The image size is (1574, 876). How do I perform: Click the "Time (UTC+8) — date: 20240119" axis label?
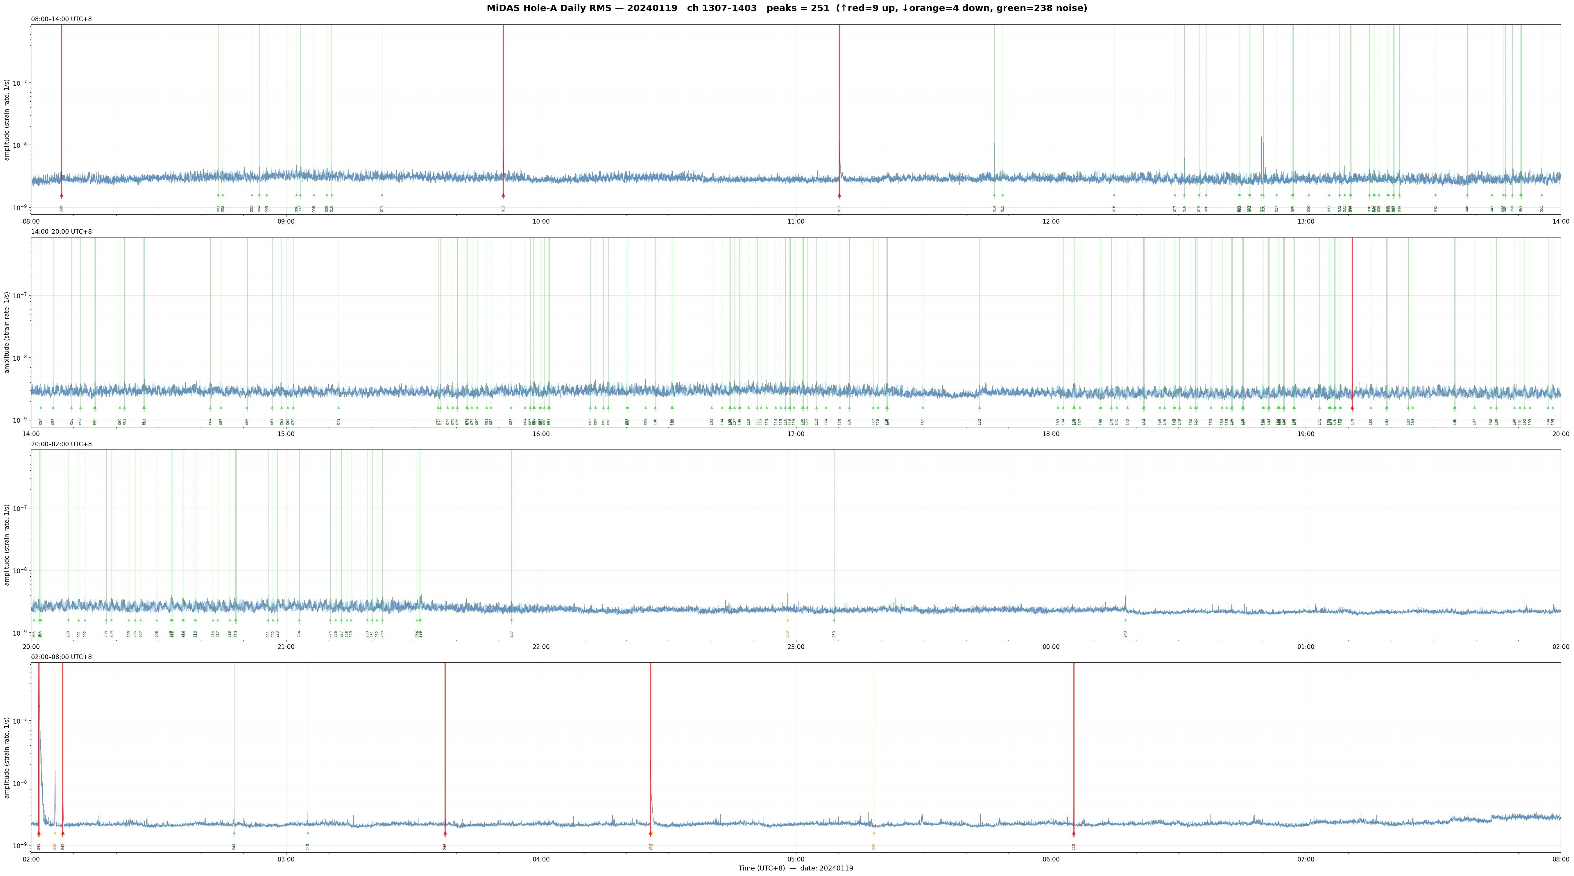pyautogui.click(x=796, y=868)
